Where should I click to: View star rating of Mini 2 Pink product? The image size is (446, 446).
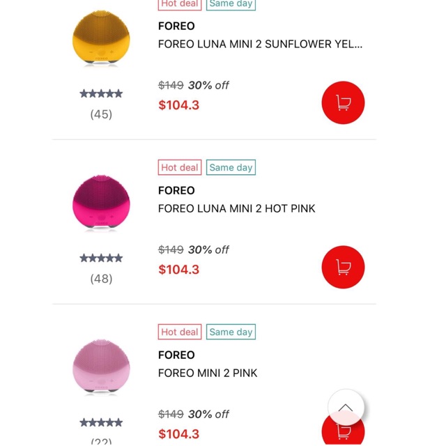(x=101, y=422)
